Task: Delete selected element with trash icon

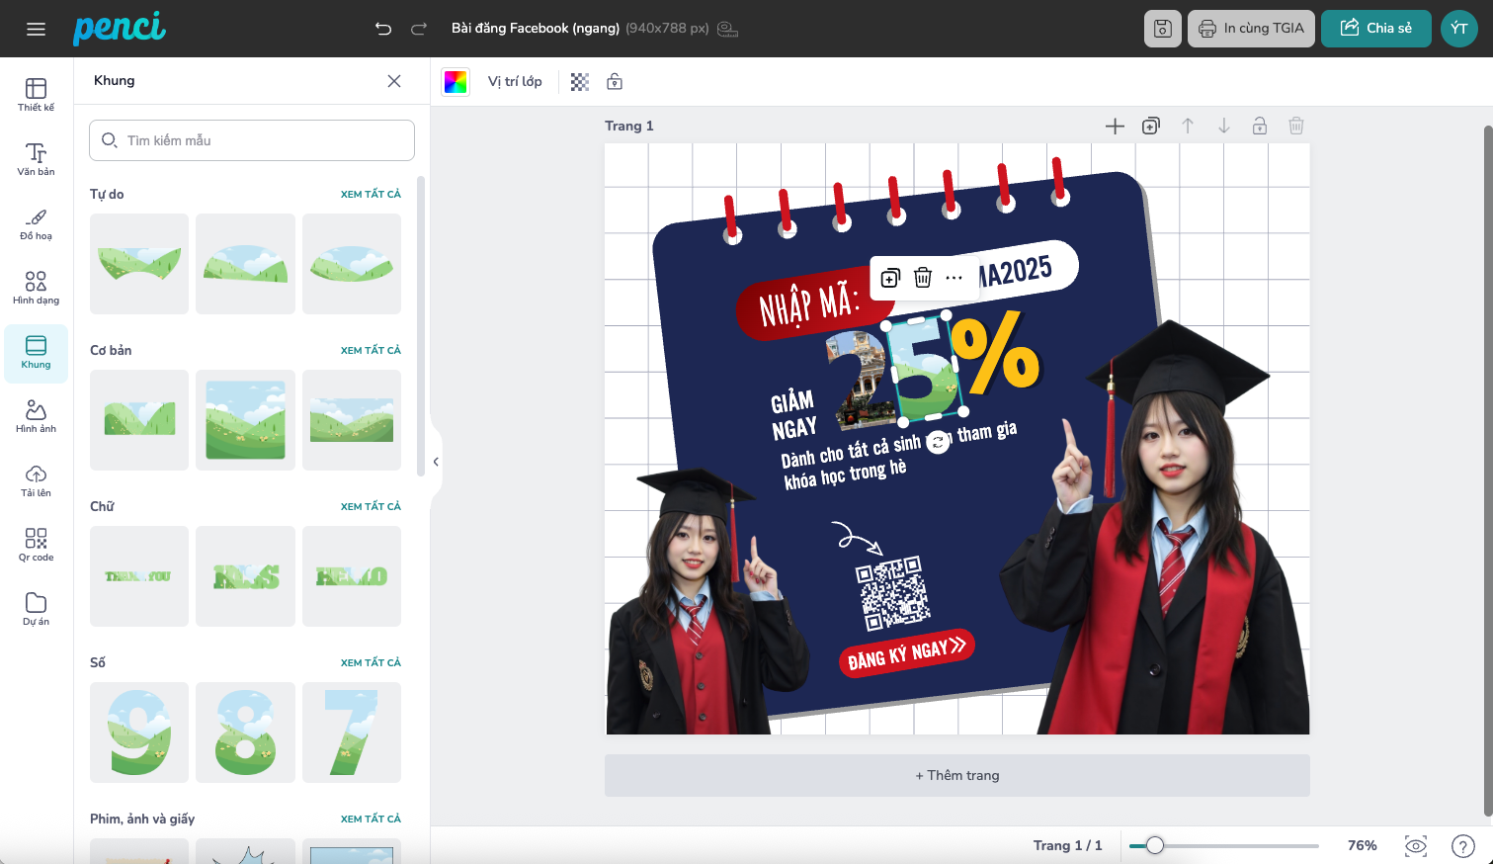Action: 922,278
